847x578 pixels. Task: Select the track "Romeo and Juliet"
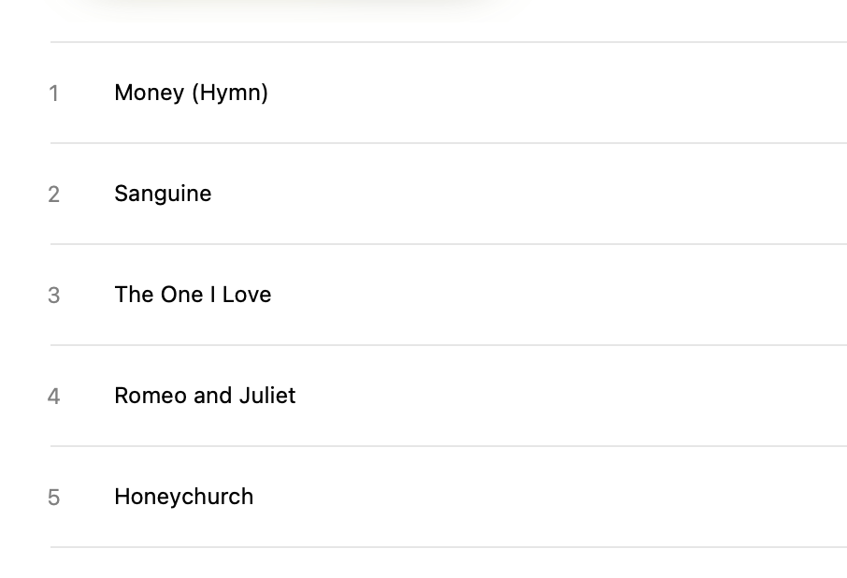click(205, 396)
